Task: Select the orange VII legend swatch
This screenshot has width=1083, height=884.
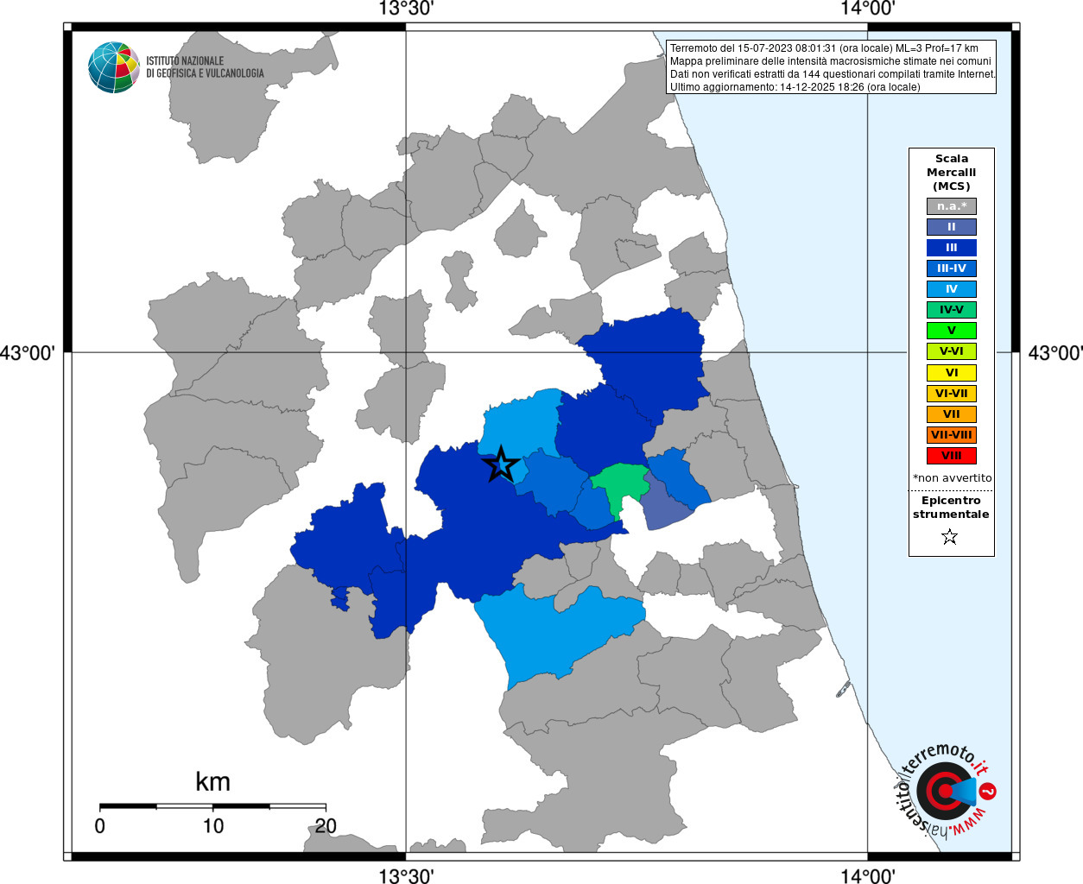Action: pyautogui.click(x=952, y=414)
